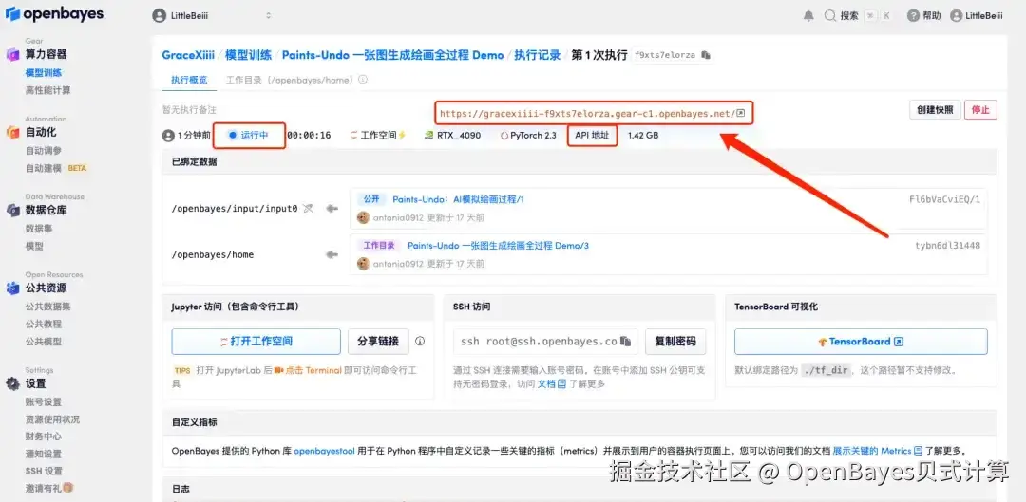Open the Paints-Undo Demo/3 working directory link
This screenshot has width=1026, height=502.
point(498,246)
